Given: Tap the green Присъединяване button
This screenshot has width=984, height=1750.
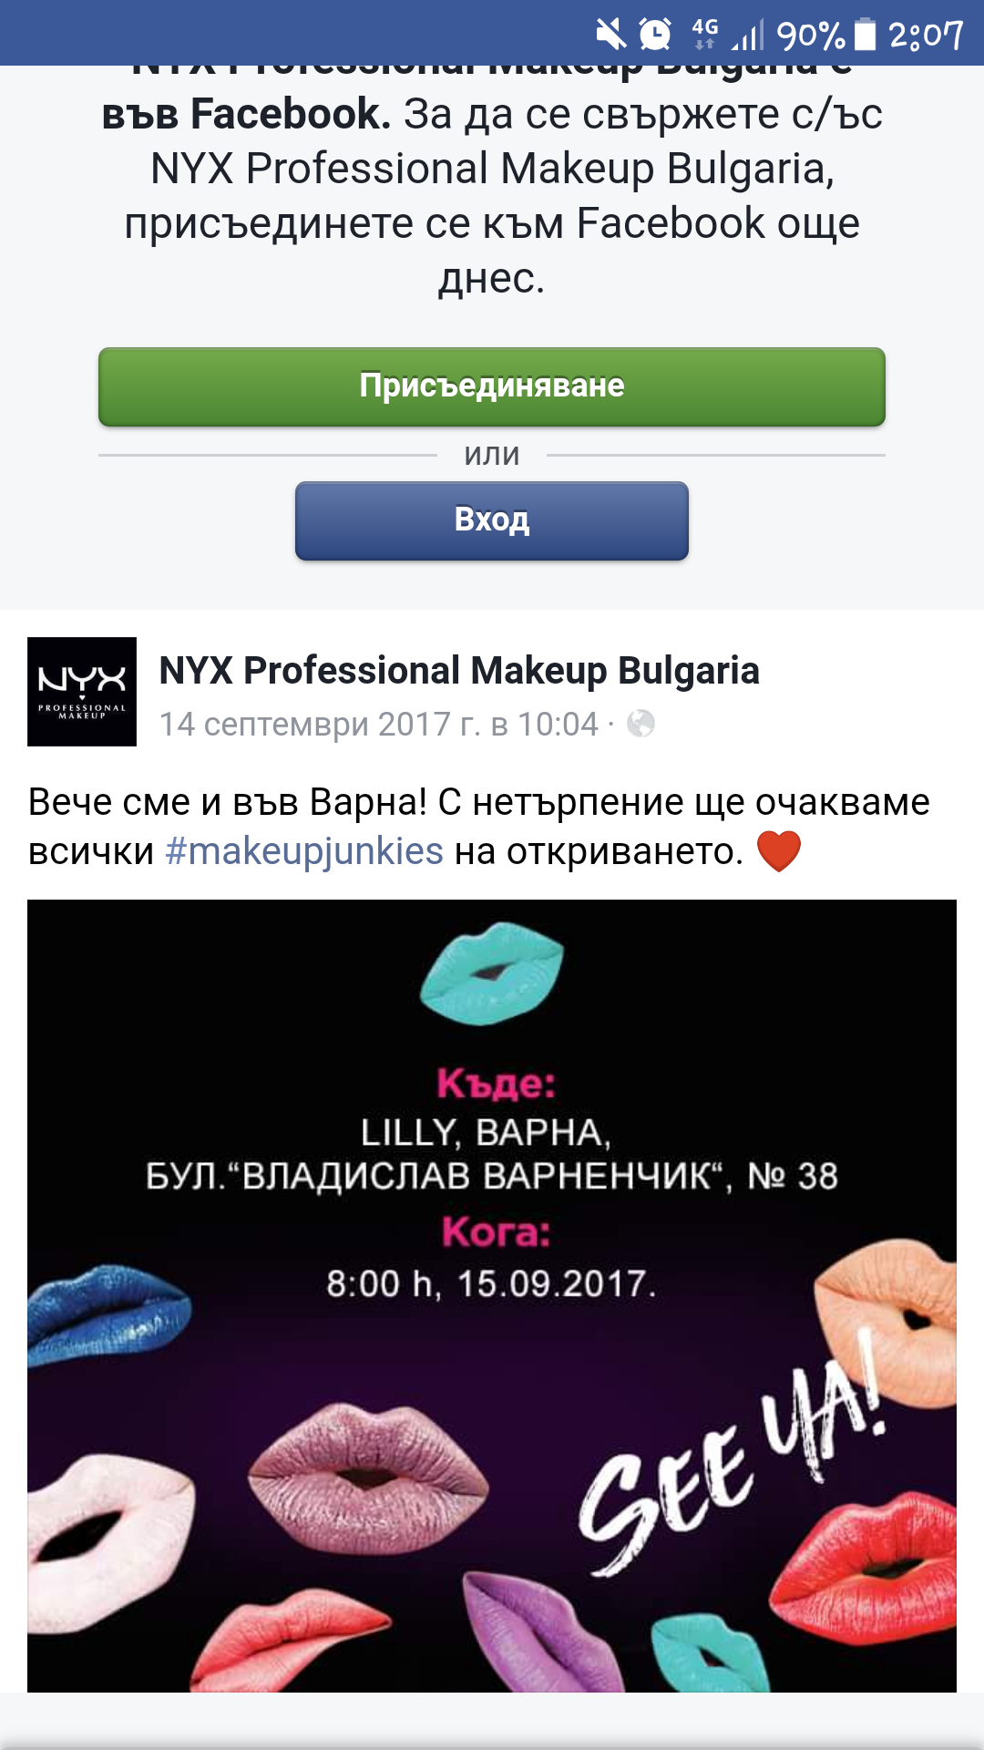Looking at the screenshot, I should coord(492,386).
